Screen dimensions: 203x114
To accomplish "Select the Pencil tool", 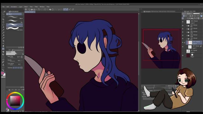I will (3, 35).
